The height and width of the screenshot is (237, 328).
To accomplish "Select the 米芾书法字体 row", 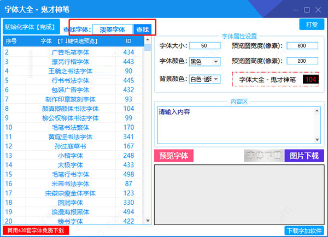I will pyautogui.click(x=73, y=183).
